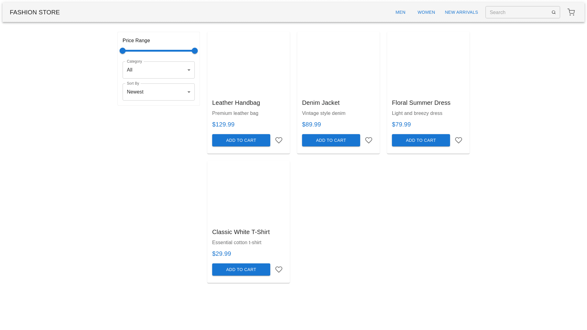The image size is (587, 330).
Task: Open New Arrivals page
Action: click(x=461, y=12)
